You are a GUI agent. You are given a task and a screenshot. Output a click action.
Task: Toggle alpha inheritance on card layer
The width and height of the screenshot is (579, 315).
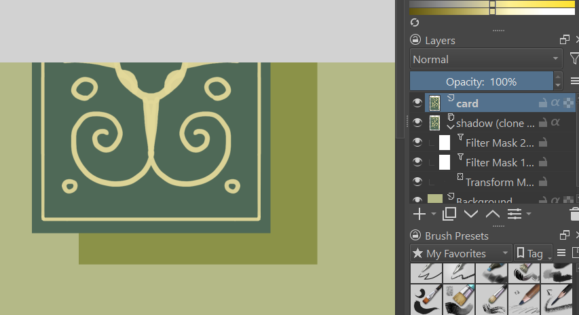point(555,103)
